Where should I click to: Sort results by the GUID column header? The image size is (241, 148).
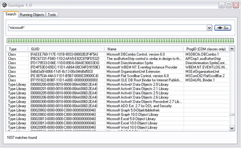click(66, 49)
